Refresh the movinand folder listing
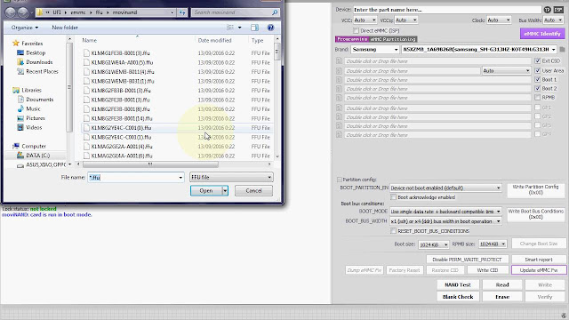 (x=182, y=12)
